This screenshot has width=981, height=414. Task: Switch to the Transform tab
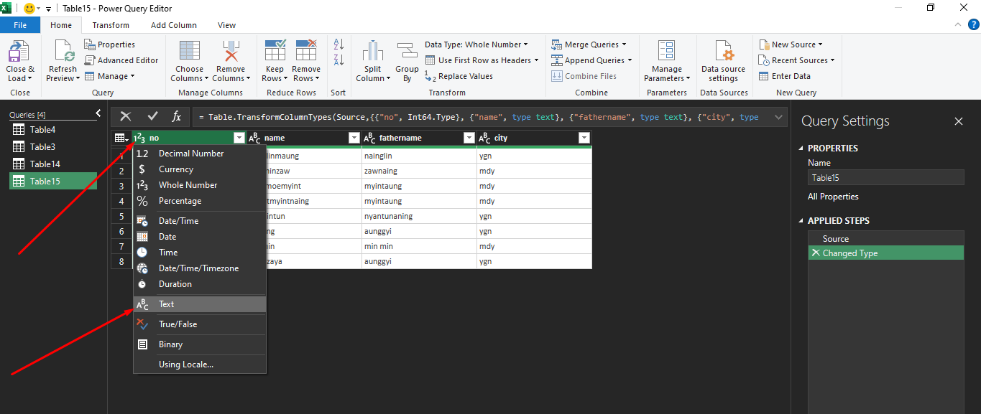[x=111, y=25]
